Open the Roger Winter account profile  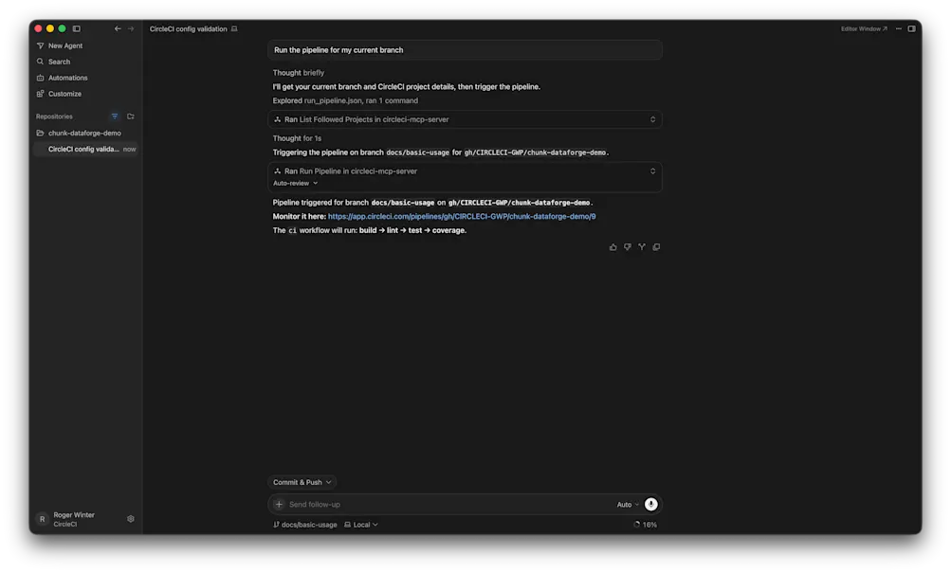(73, 519)
